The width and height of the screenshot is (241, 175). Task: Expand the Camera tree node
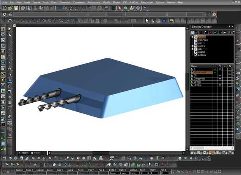192,46
